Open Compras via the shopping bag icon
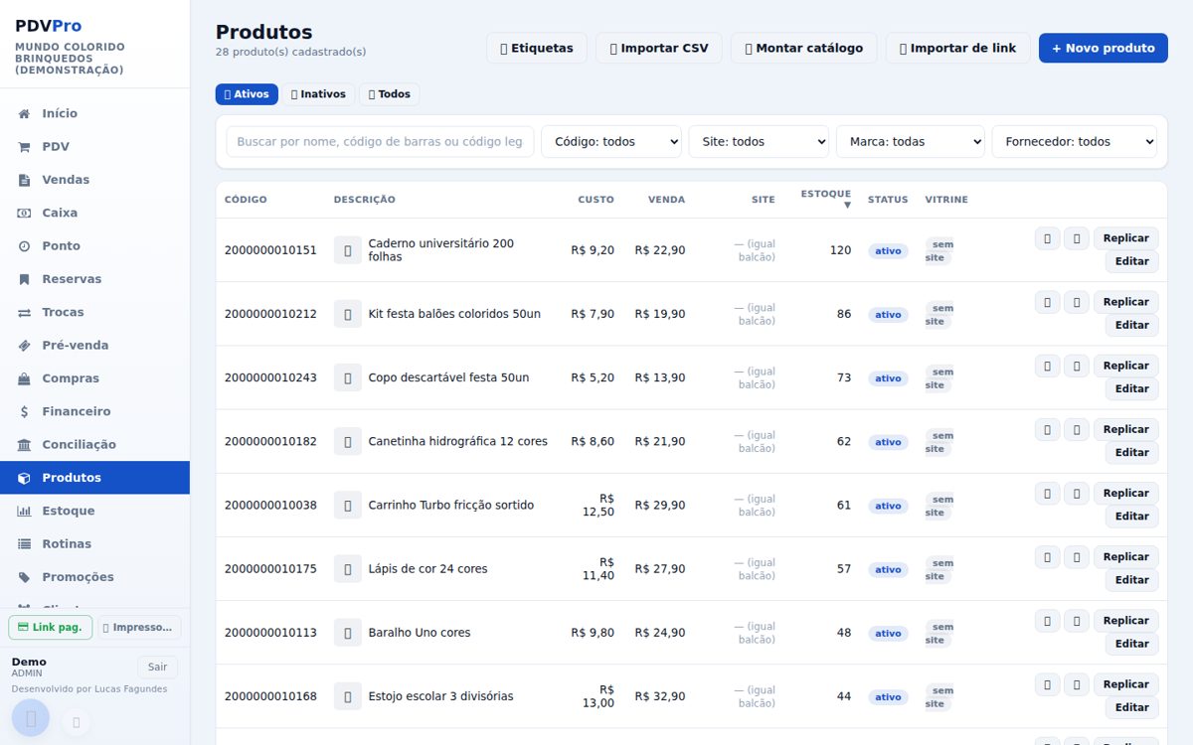Image resolution: width=1193 pixels, height=745 pixels. pyautogui.click(x=24, y=378)
